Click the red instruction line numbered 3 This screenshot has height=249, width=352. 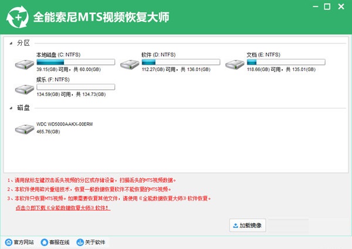point(109,199)
